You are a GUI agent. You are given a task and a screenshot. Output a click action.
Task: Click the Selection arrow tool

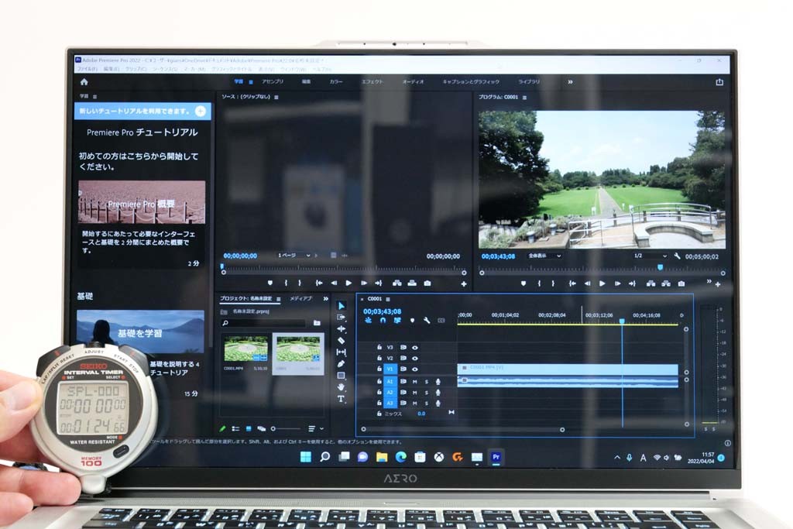pyautogui.click(x=342, y=306)
